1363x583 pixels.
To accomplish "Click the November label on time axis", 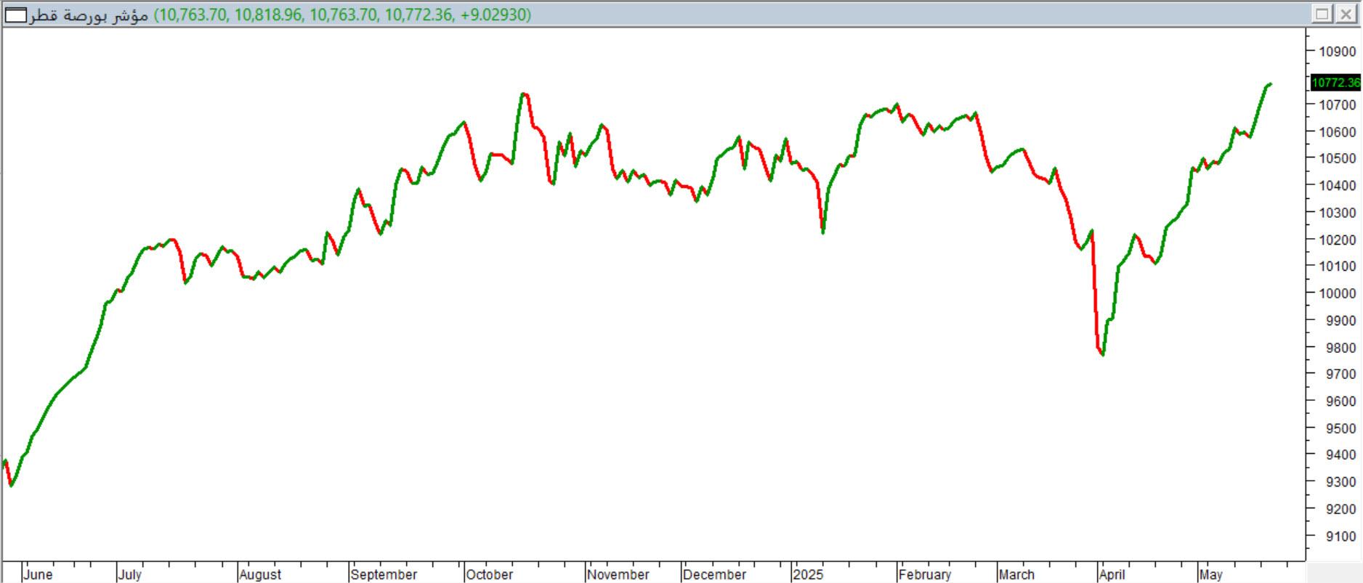I will point(618,574).
